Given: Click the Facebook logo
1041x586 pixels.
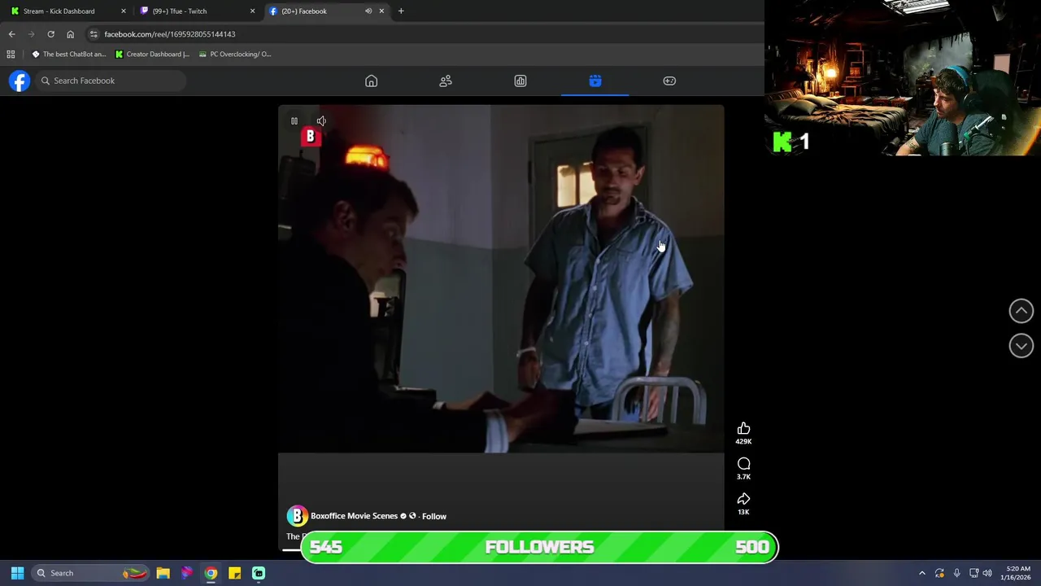Looking at the screenshot, I should [x=20, y=81].
